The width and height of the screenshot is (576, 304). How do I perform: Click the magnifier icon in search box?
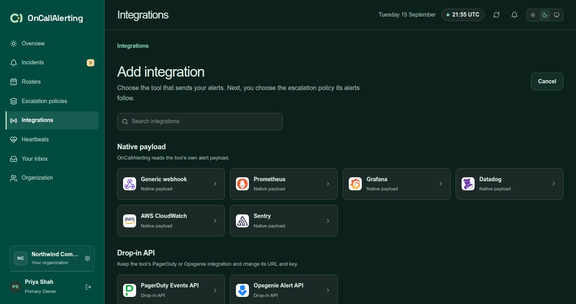pyautogui.click(x=125, y=122)
